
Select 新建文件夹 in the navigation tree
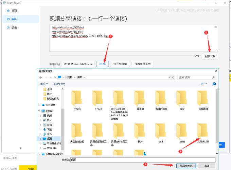[x=51, y=99]
